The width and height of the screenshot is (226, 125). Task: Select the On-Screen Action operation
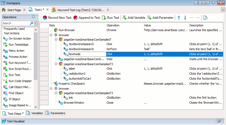[20, 39]
